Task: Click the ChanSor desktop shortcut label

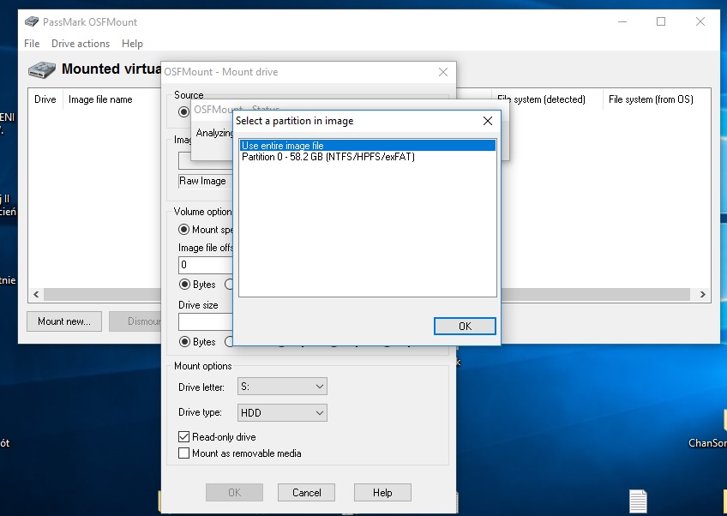Action: pyautogui.click(x=707, y=443)
